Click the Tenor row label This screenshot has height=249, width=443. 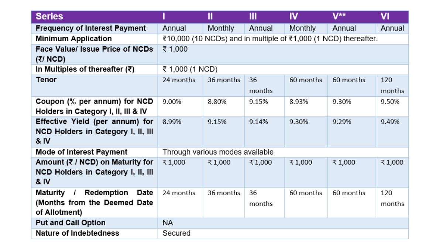[x=46, y=80]
